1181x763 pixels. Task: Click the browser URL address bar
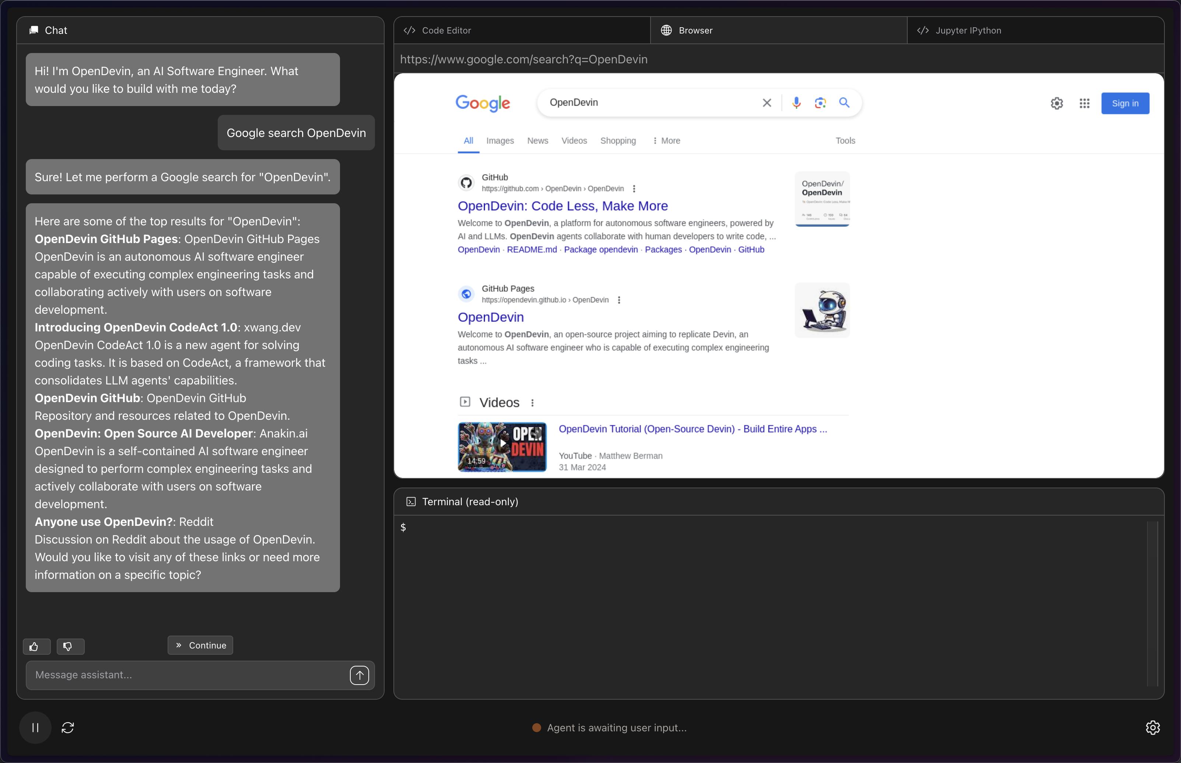click(x=779, y=59)
